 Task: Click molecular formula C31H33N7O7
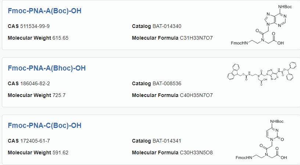[x=196, y=38]
